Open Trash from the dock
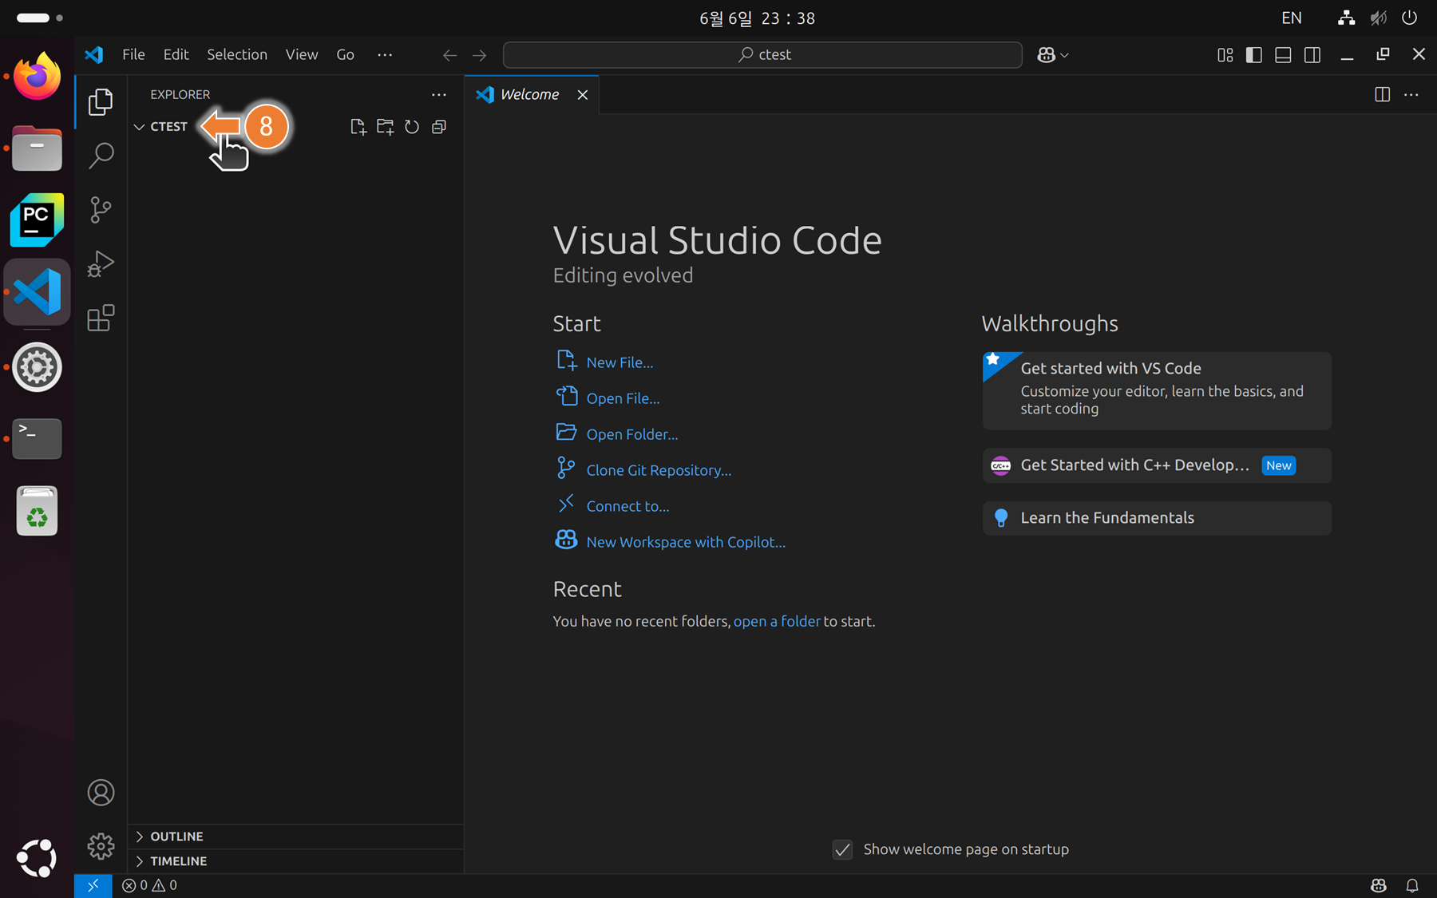The width and height of the screenshot is (1437, 898). tap(37, 511)
